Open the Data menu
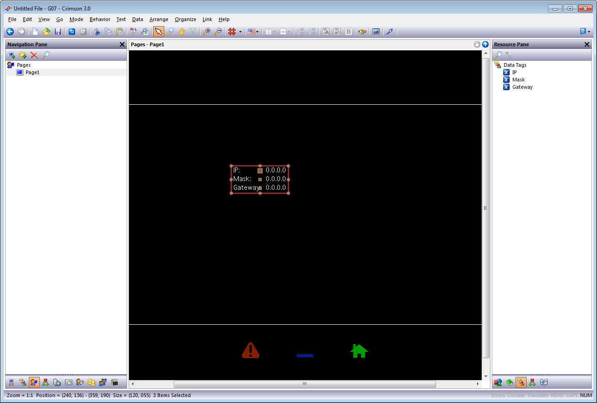The width and height of the screenshot is (597, 403). [x=137, y=19]
